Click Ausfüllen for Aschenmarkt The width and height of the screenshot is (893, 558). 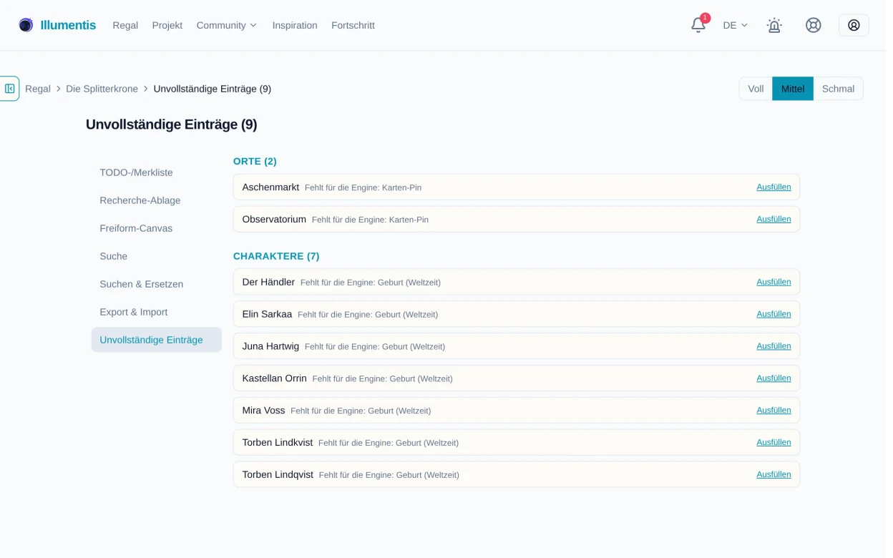point(774,187)
